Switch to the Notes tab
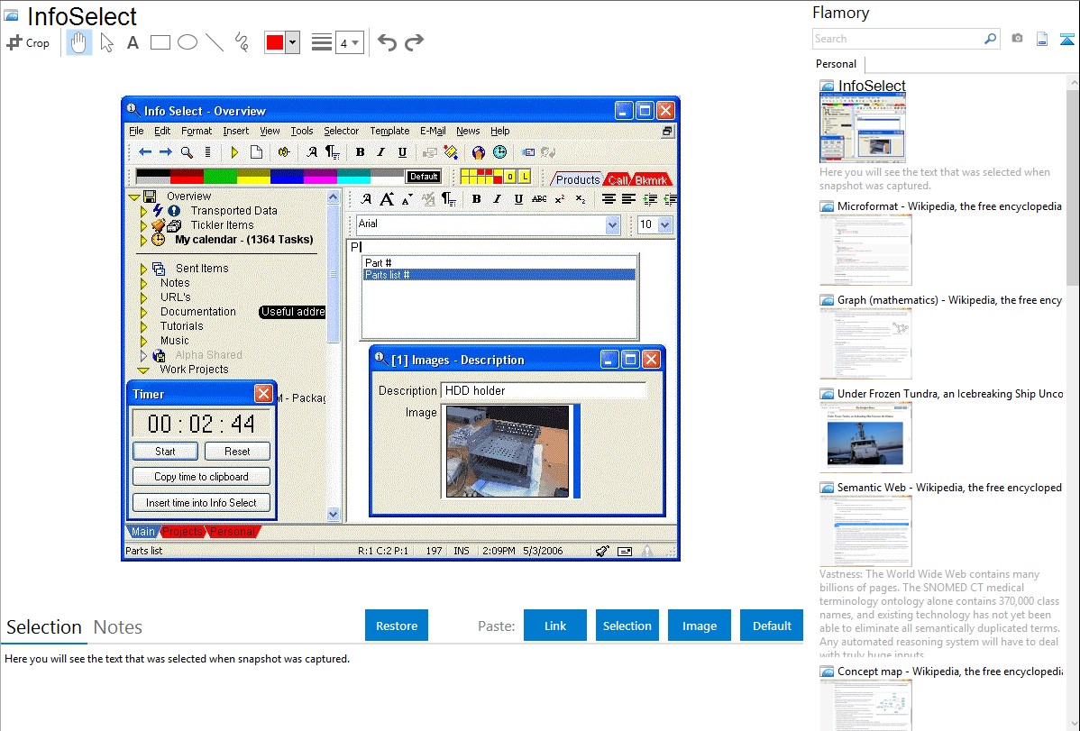Viewport: 1080px width, 731px height. (118, 627)
